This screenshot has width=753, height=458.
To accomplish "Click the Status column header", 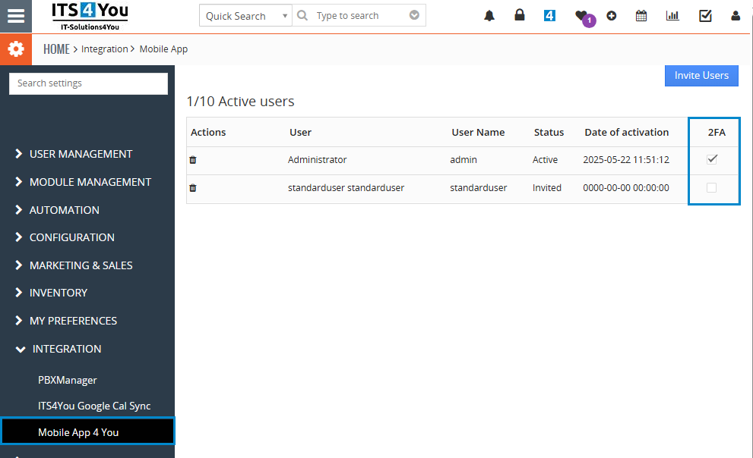I will pyautogui.click(x=549, y=132).
